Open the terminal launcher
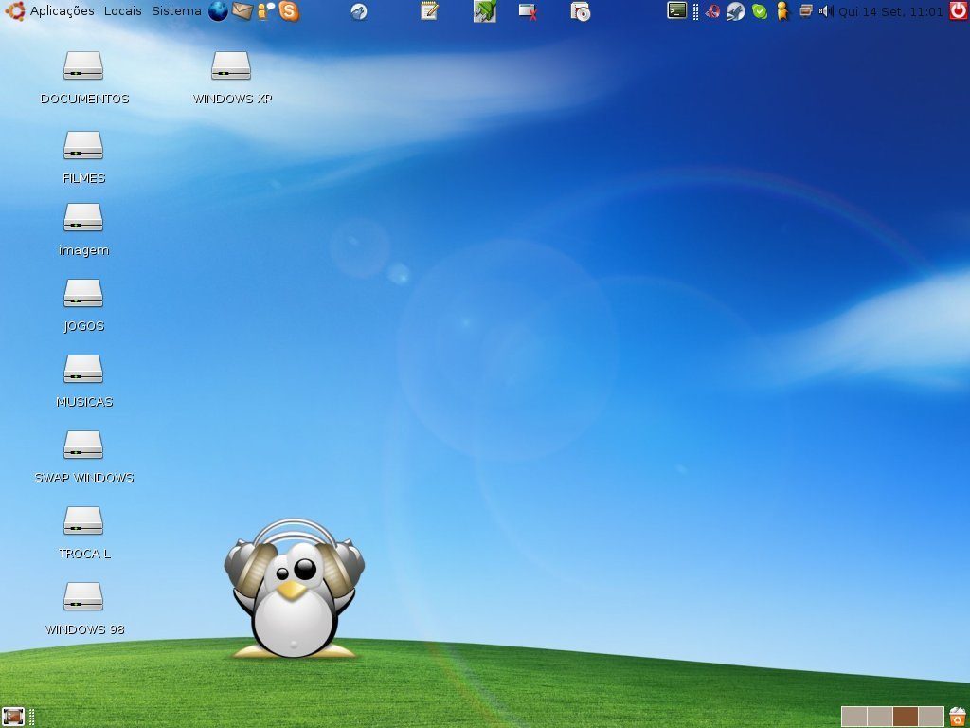Viewport: 970px width, 728px height. click(676, 10)
